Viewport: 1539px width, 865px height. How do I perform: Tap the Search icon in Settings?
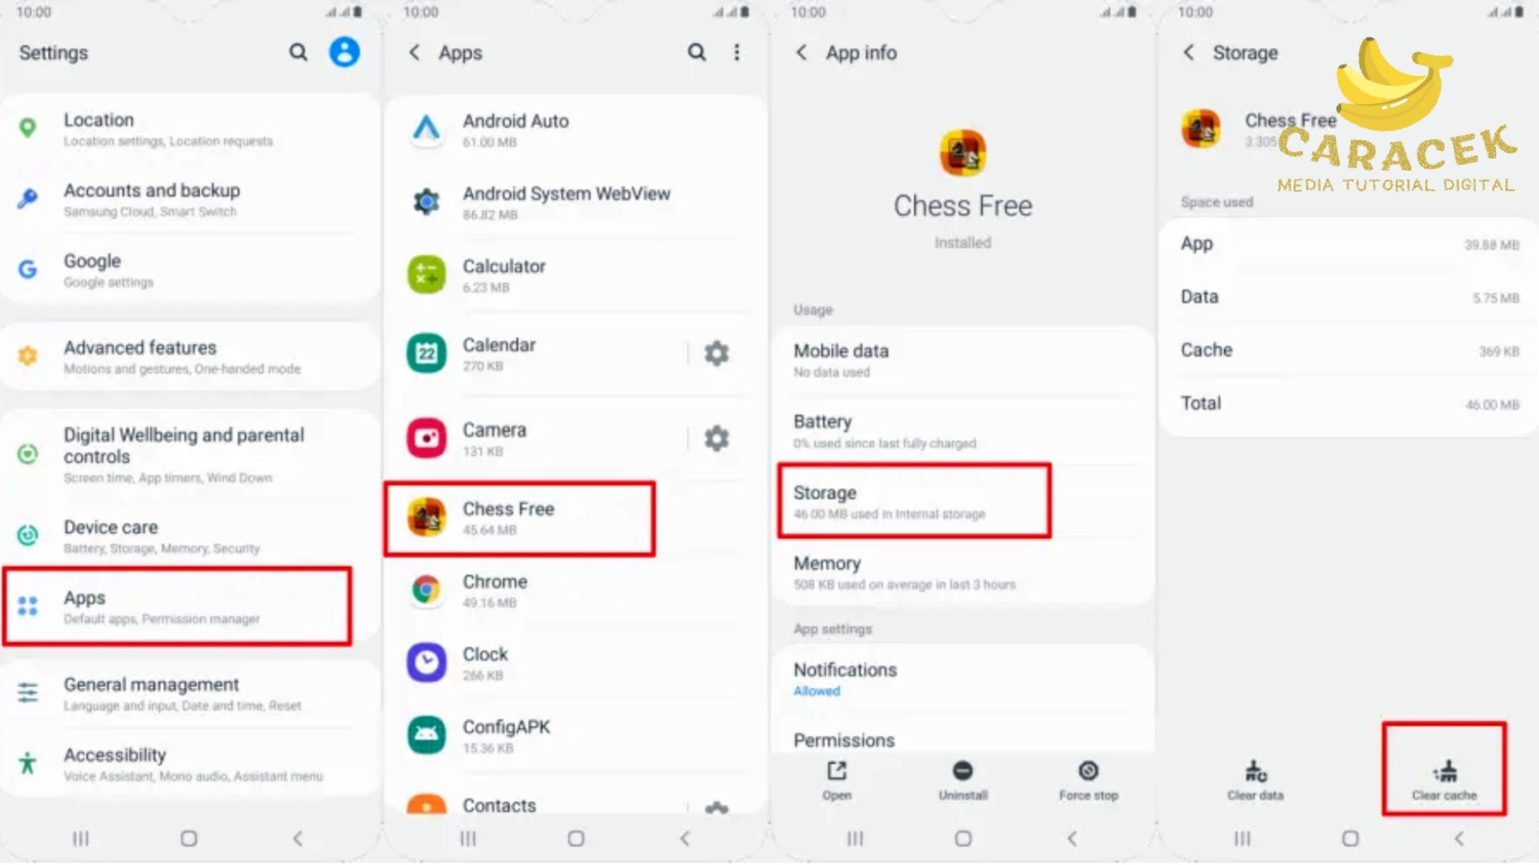coord(299,52)
